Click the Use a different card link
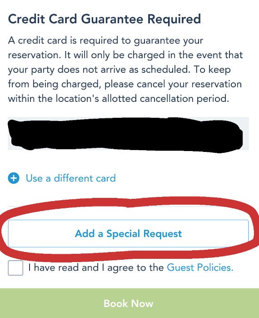Viewport: 259px width, 318px height. point(71,178)
